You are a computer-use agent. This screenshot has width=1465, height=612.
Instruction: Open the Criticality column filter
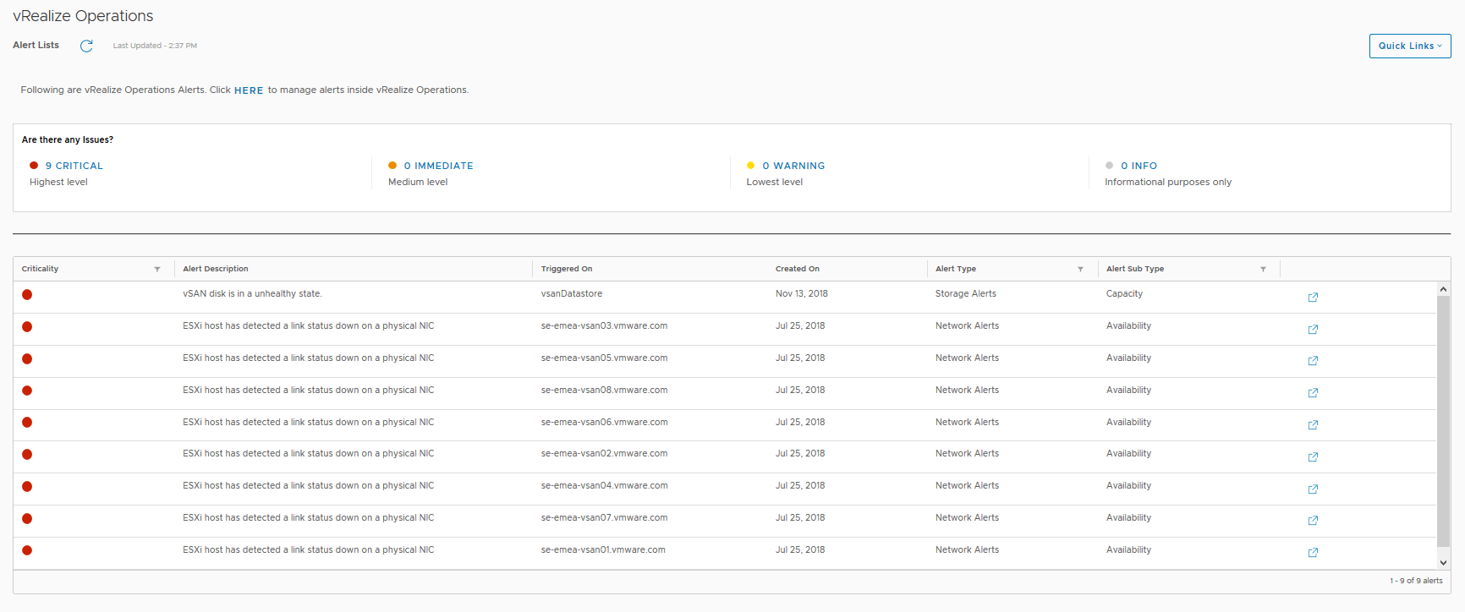pos(157,269)
